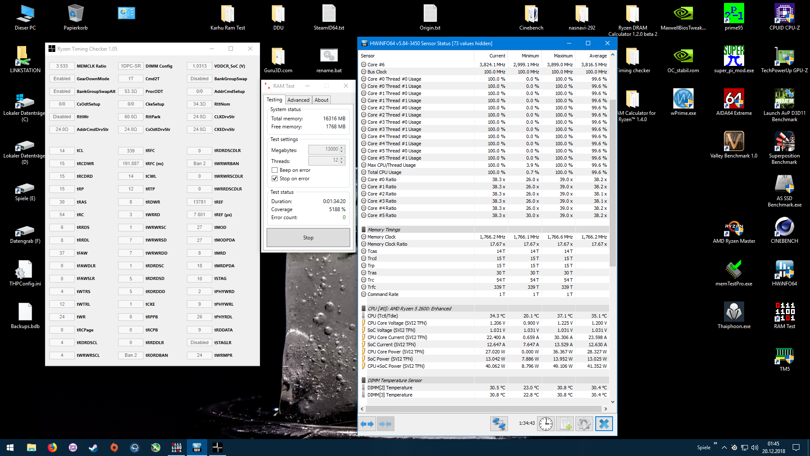Uncheck Stop on error checkbox
810x456 pixels.
point(275,179)
